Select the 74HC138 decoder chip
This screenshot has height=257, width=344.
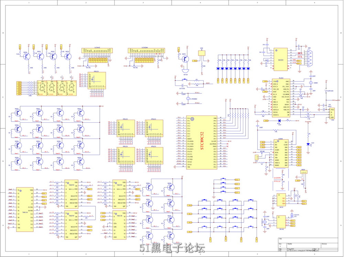[x=120, y=225]
